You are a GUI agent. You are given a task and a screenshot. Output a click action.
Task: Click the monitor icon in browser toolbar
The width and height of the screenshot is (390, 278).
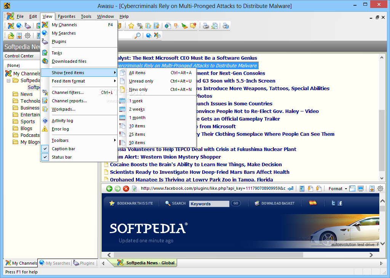click(361, 189)
